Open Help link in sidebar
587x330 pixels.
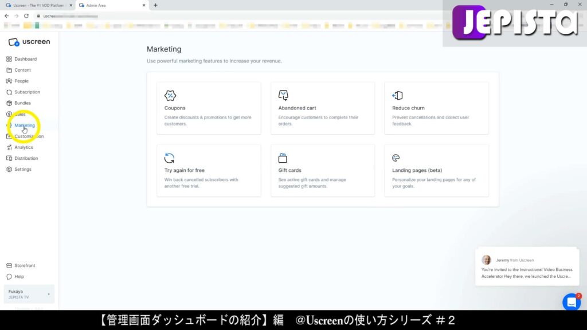19,277
